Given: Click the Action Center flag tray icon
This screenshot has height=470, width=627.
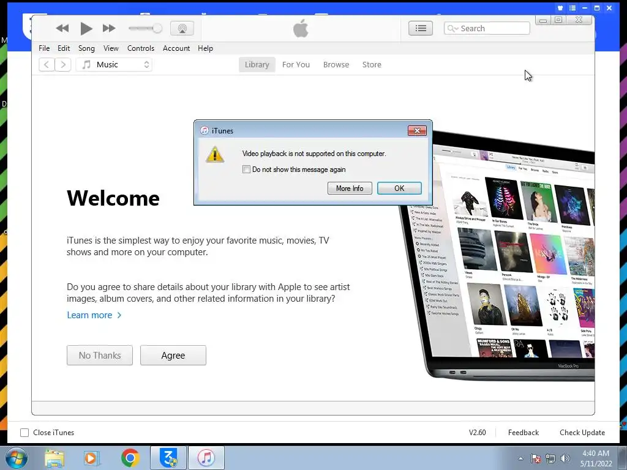Looking at the screenshot, I should pos(535,458).
